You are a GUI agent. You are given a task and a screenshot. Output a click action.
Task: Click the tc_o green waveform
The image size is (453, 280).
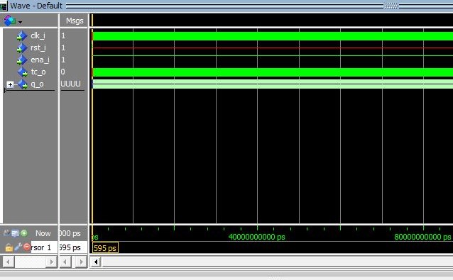click(x=273, y=72)
